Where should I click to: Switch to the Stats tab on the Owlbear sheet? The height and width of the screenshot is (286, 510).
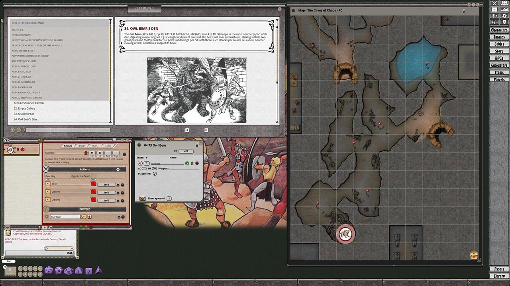click(94, 146)
